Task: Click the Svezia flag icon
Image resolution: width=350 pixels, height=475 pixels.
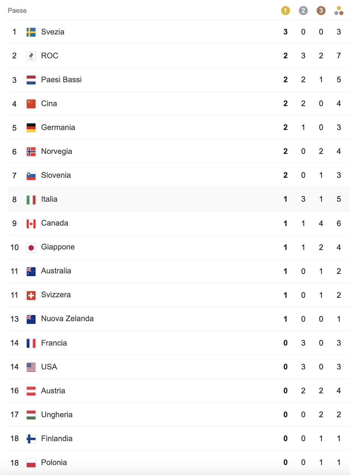Action: coord(31,32)
